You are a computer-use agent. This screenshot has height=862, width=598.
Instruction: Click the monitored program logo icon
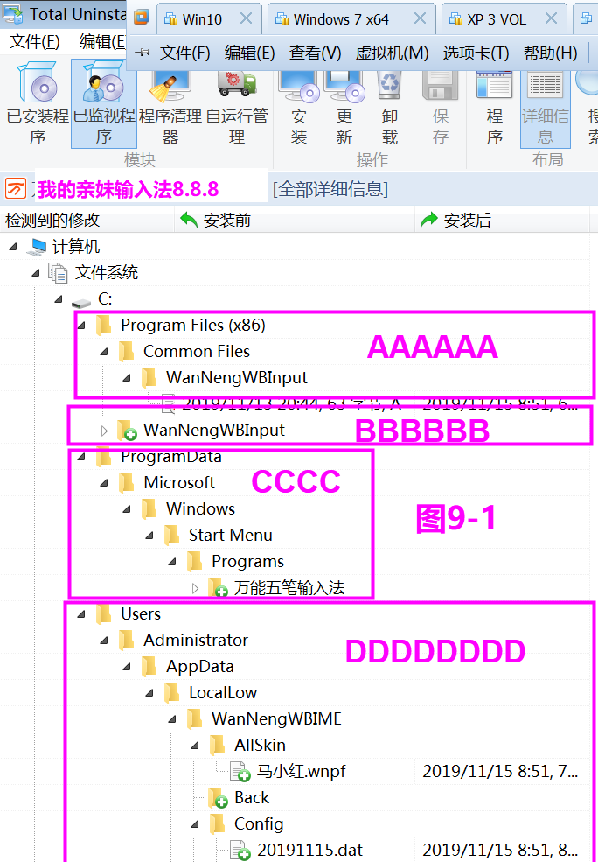point(17,188)
